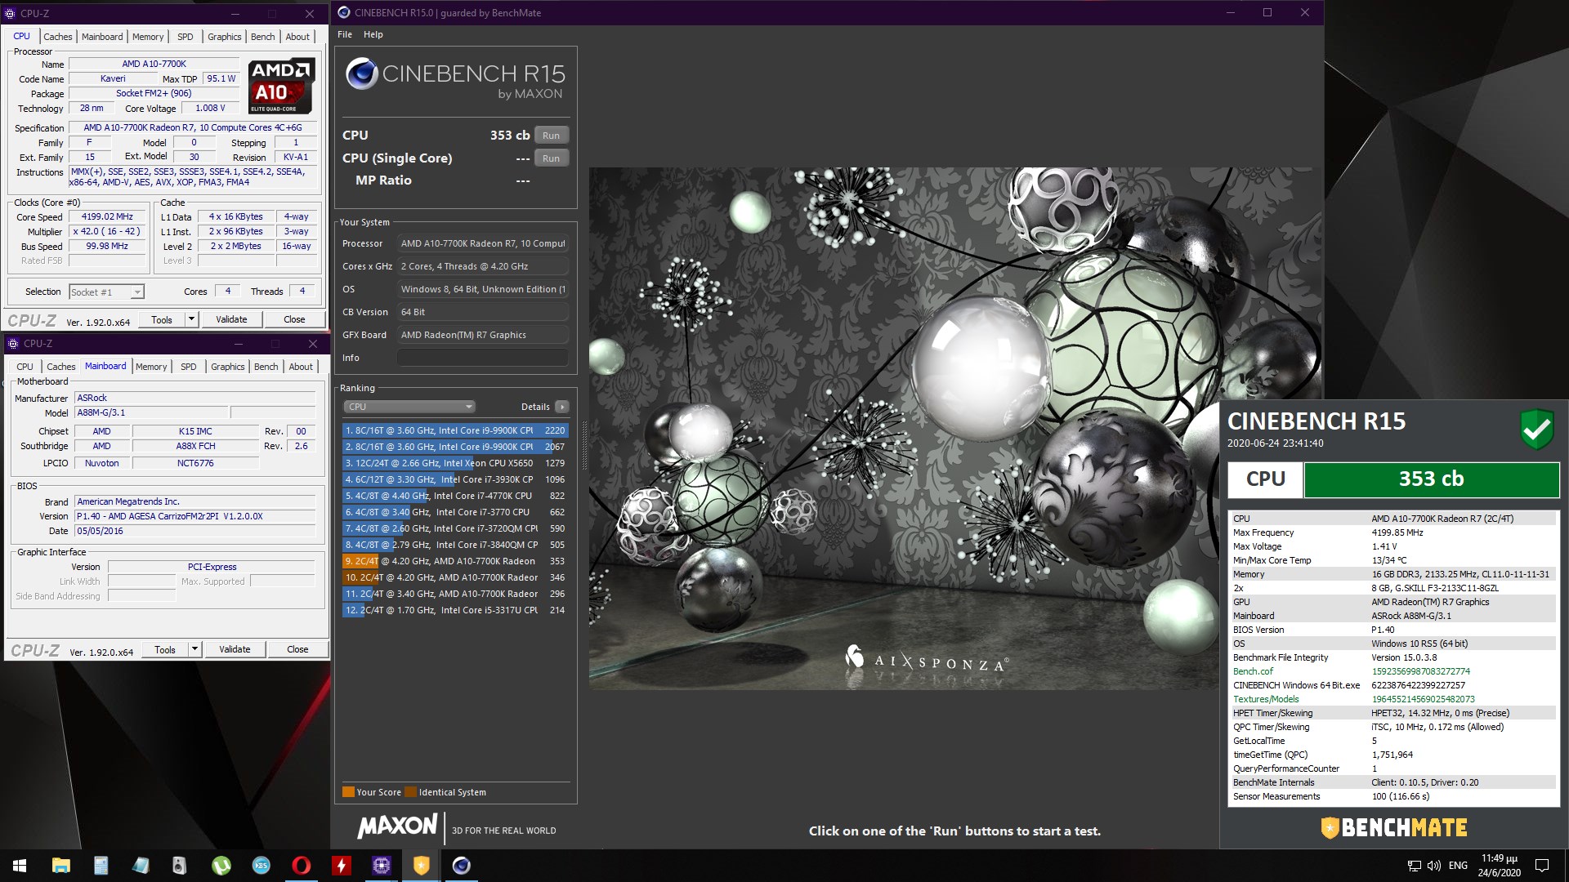Run the CPU (Single Core) test

coord(552,158)
